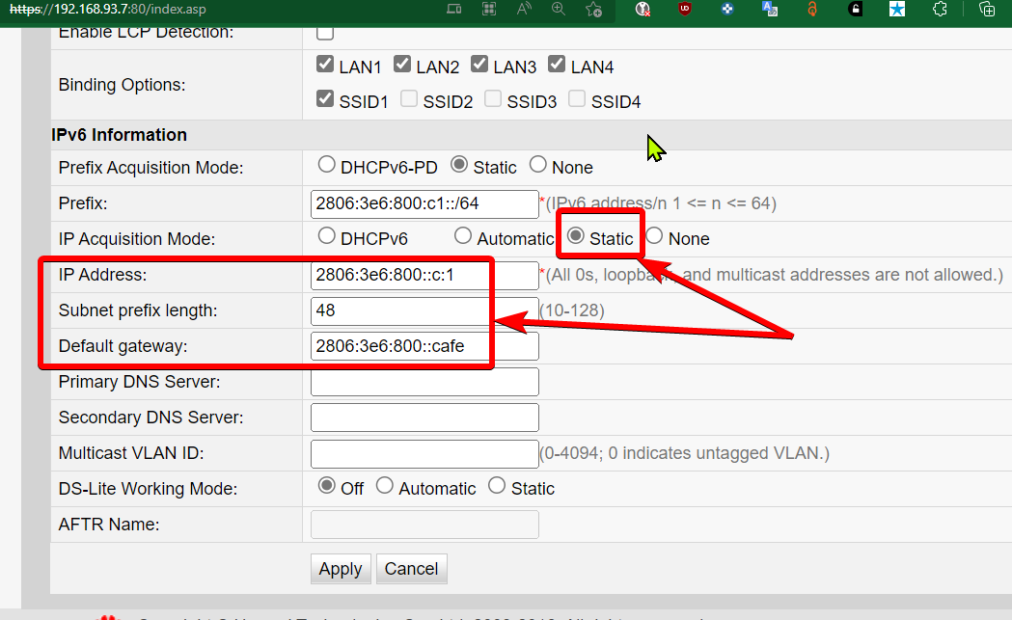The width and height of the screenshot is (1012, 620).
Task: Uncheck the LAN1 binding checkbox
Action: point(325,66)
